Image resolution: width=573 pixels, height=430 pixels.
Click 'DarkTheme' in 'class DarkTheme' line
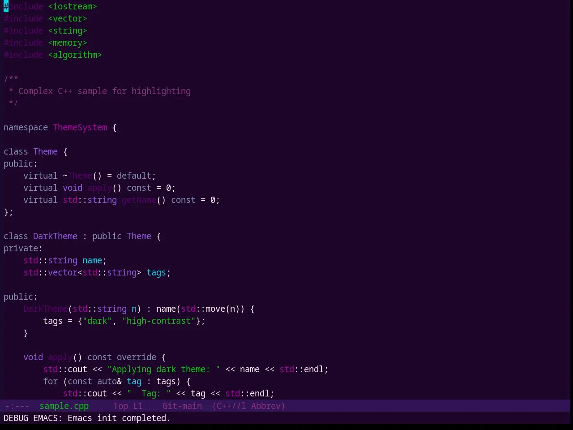coord(55,236)
